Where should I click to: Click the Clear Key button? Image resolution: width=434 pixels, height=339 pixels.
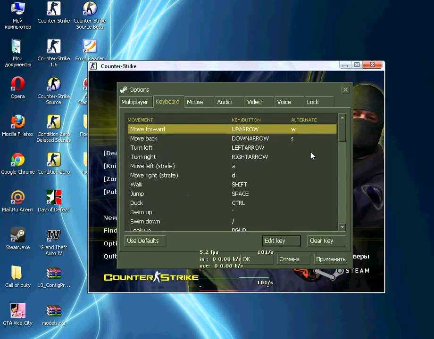click(326, 241)
